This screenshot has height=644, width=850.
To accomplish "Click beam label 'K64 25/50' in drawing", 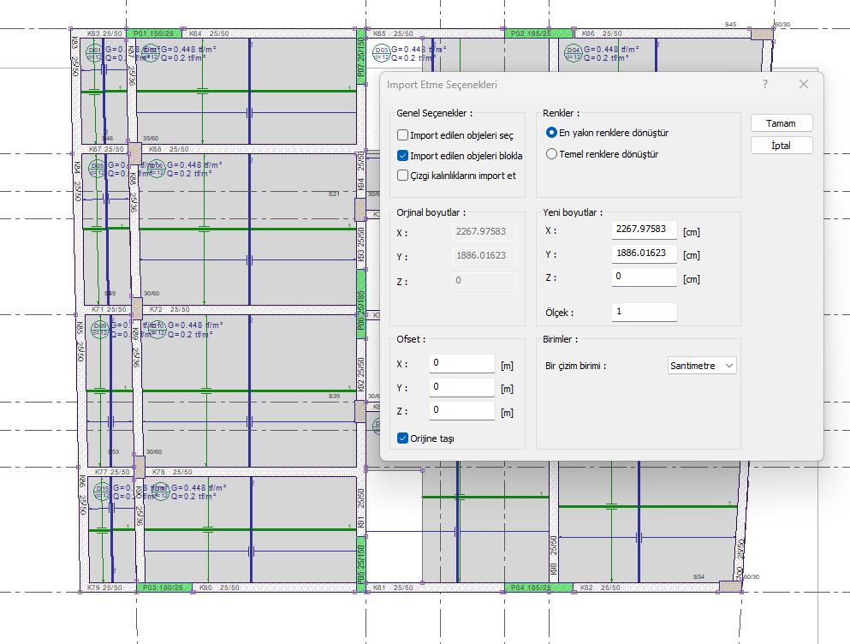I will pos(209,33).
